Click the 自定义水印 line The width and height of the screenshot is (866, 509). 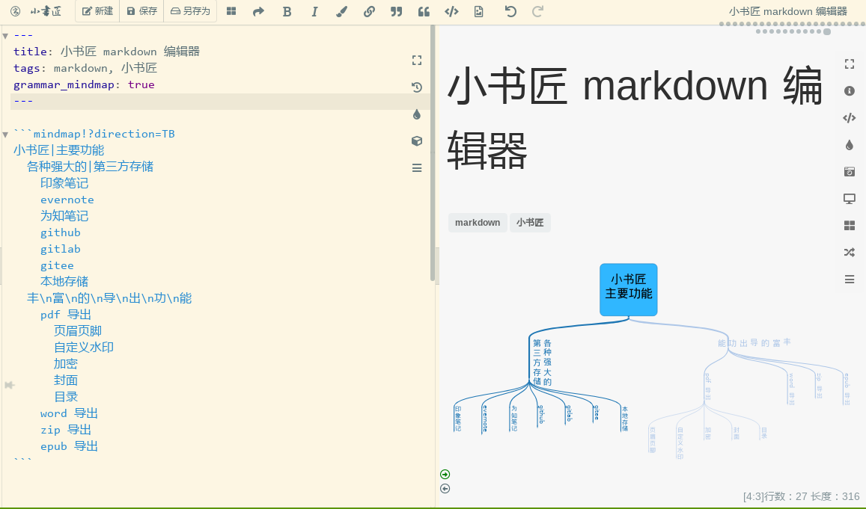(x=84, y=348)
